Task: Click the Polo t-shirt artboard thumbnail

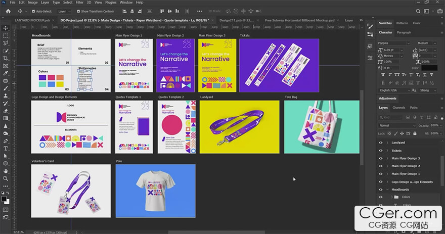Action: click(x=156, y=191)
